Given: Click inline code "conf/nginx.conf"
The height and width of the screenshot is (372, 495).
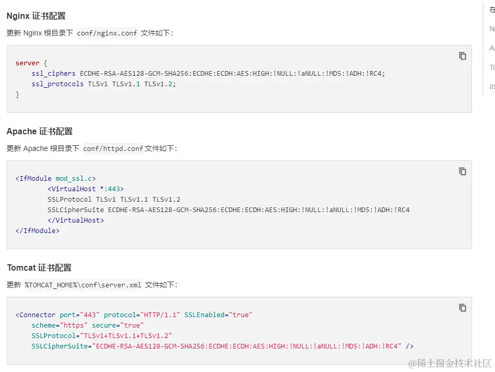Looking at the screenshot, I should (107, 33).
